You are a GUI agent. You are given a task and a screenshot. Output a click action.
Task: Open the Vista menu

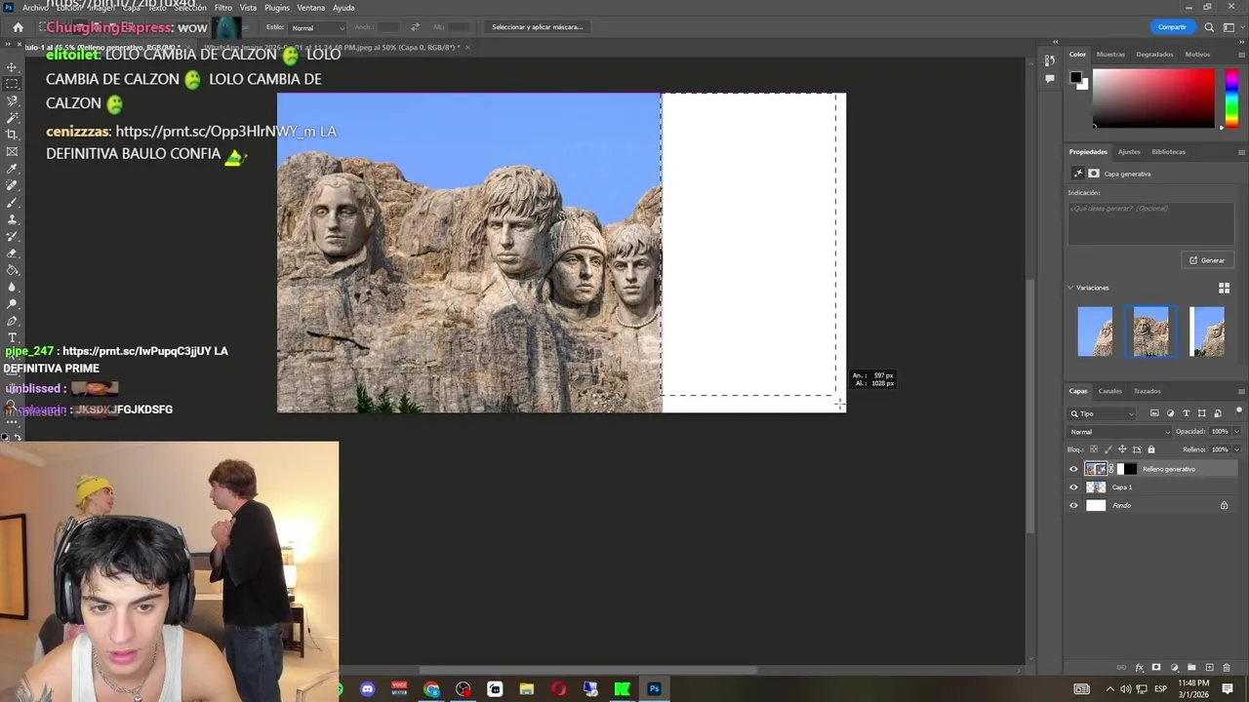[x=248, y=8]
